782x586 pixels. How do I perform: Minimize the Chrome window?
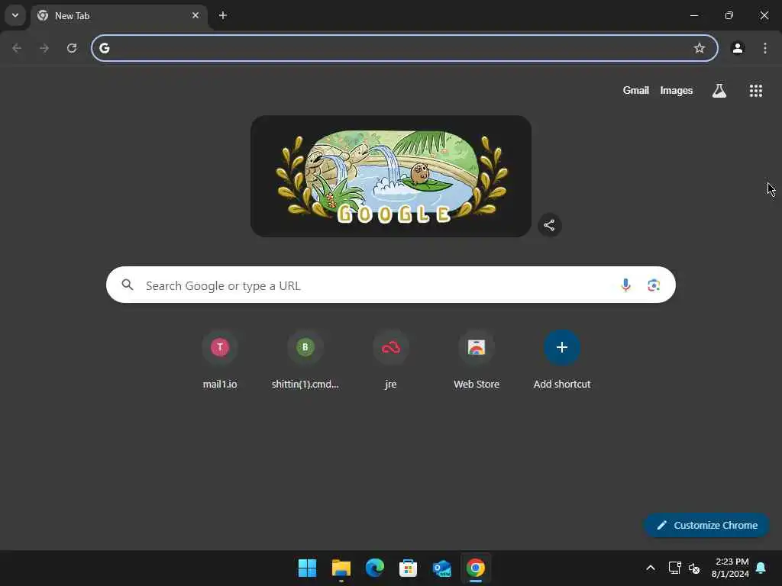(693, 15)
